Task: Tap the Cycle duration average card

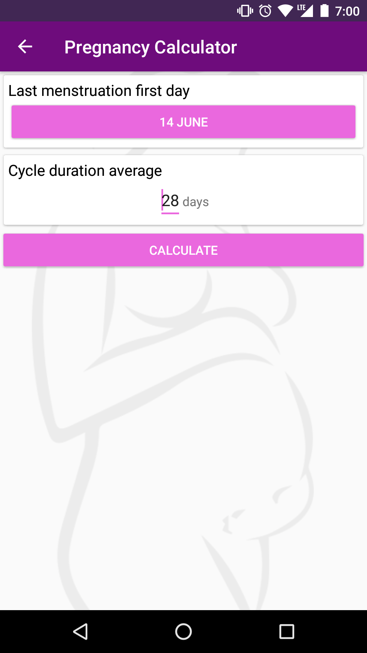Action: coord(183,190)
